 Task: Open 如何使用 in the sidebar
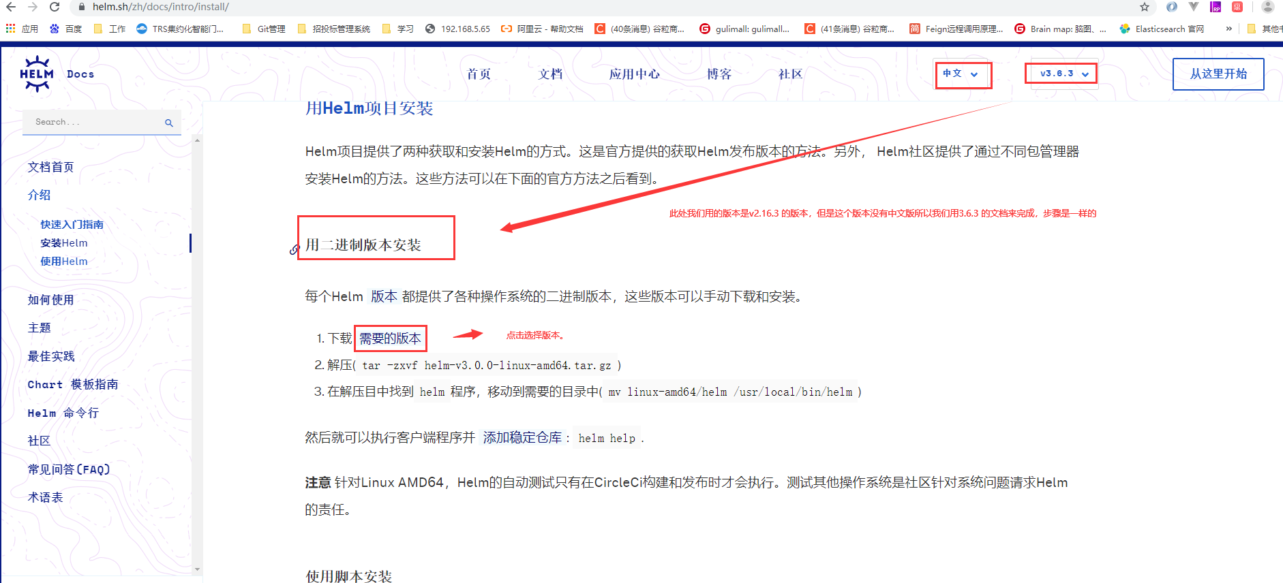pyautogui.click(x=50, y=300)
